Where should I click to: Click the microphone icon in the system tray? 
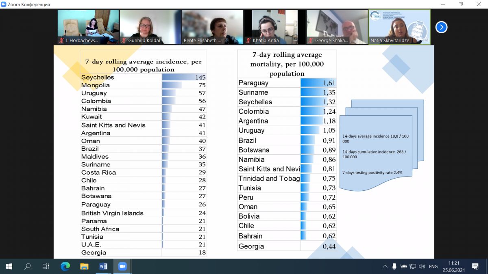pos(394,267)
